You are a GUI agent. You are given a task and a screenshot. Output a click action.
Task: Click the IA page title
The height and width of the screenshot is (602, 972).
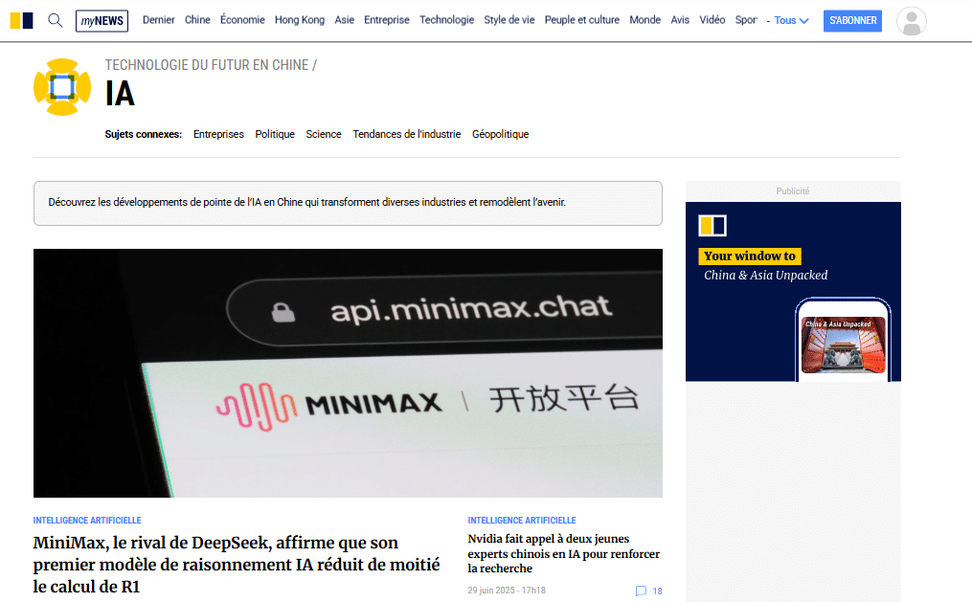[x=120, y=94]
